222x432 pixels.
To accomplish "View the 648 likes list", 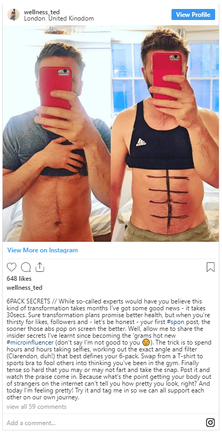I will 19,279.
